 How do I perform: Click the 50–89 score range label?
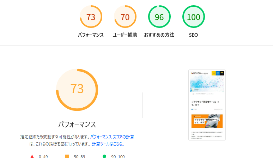click(x=79, y=157)
